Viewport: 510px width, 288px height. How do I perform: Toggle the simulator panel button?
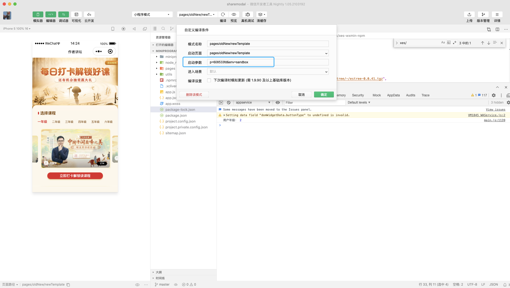point(38,14)
